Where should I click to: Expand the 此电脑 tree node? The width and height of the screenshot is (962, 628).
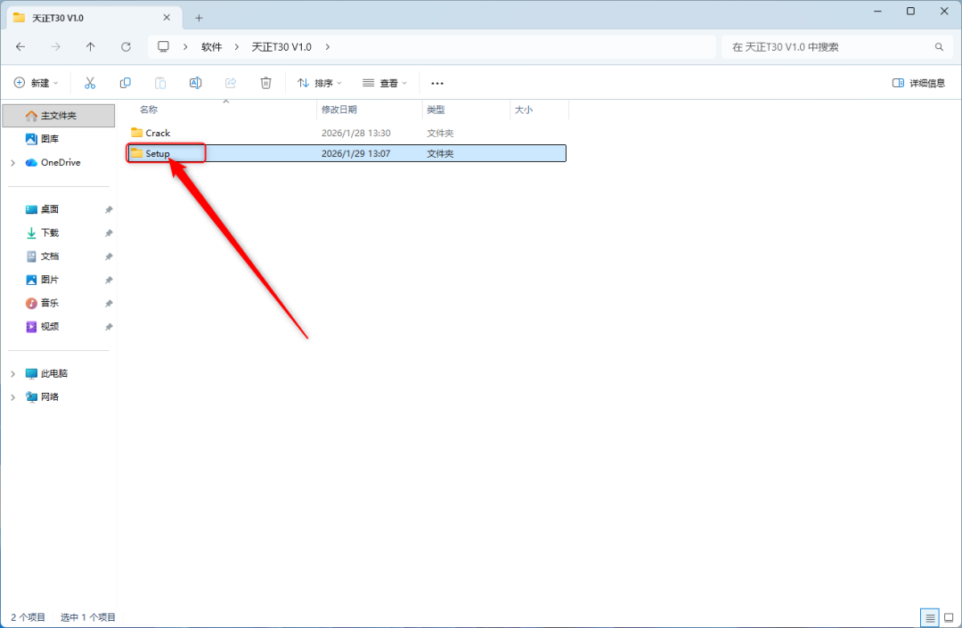[12, 373]
